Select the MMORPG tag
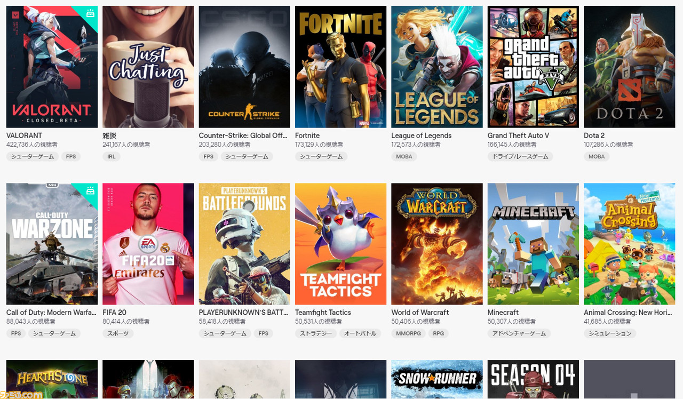The height and width of the screenshot is (399, 683). pyautogui.click(x=408, y=333)
